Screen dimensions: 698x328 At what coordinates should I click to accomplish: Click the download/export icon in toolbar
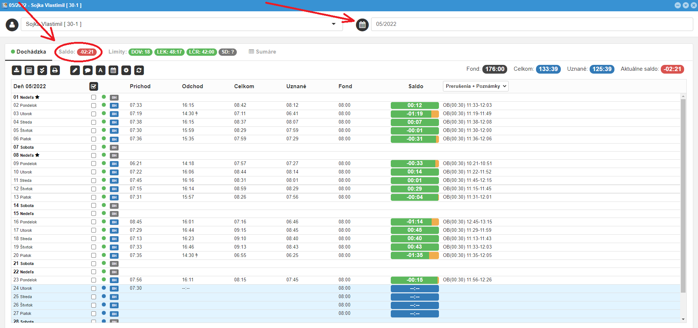(16, 70)
